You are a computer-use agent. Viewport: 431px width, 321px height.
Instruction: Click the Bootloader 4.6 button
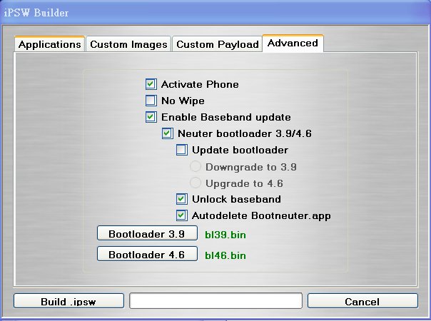pyautogui.click(x=147, y=255)
